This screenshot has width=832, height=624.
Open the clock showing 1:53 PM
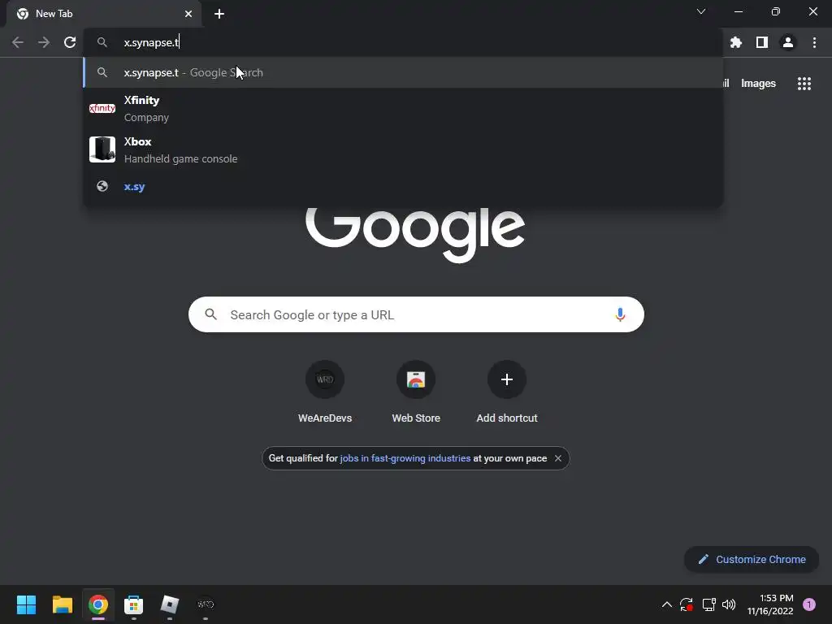point(770,604)
